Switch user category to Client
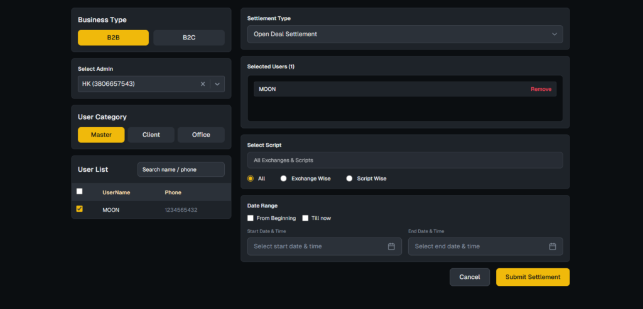 151,135
